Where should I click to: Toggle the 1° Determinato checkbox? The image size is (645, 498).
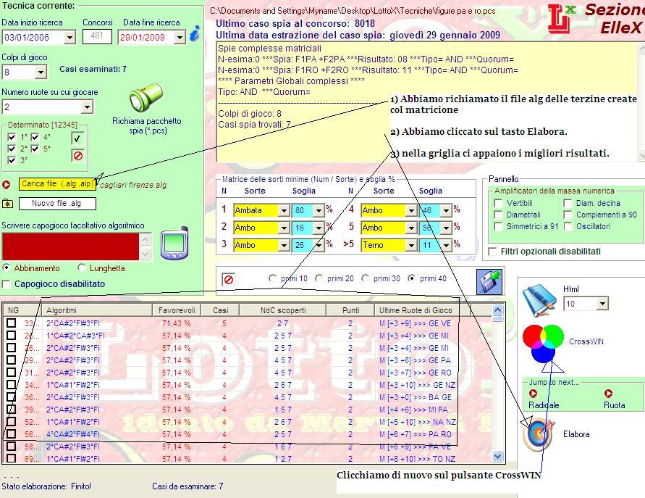12,137
